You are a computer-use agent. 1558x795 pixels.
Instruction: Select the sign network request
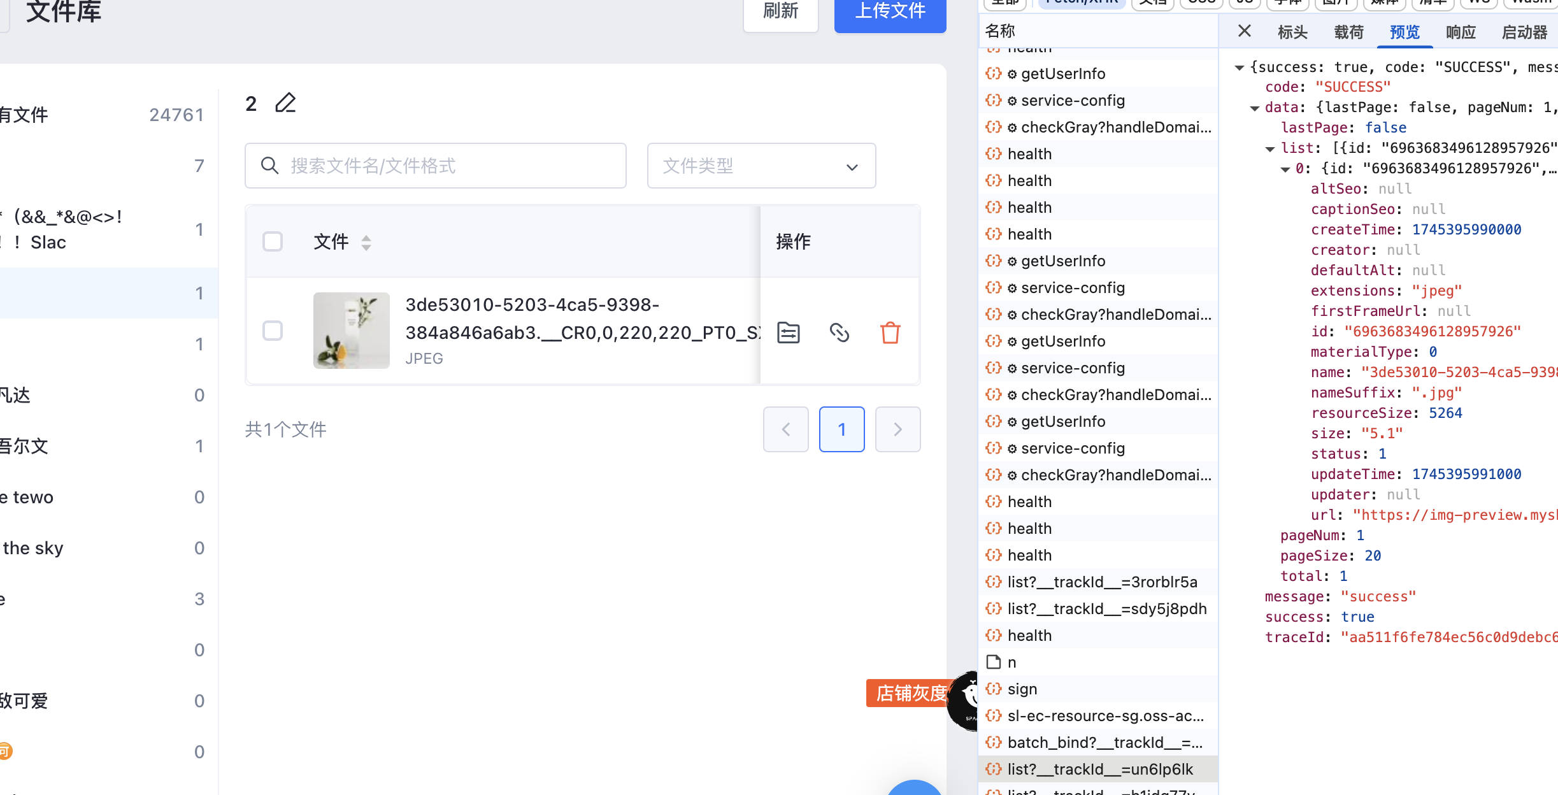[1022, 689]
